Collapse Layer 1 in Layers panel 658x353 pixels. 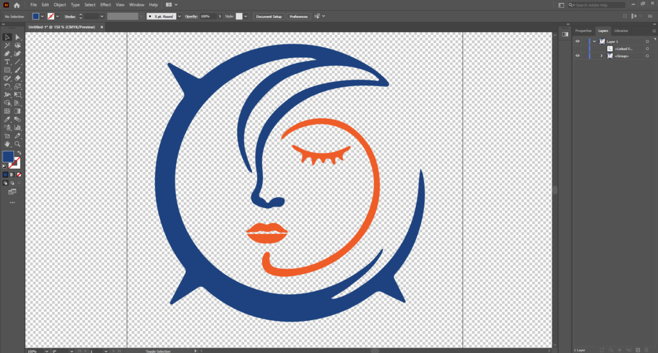click(x=594, y=42)
